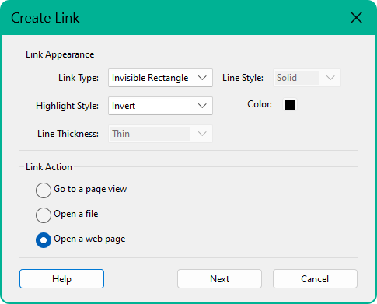
Task: Open the Highlight Style dropdown
Action: [x=160, y=106]
